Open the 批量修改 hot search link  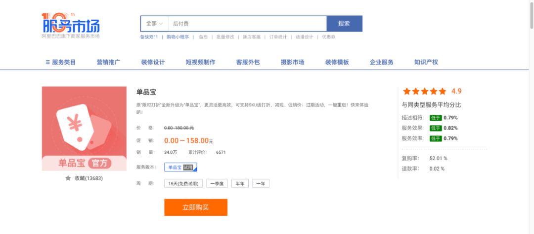pyautogui.click(x=225, y=37)
